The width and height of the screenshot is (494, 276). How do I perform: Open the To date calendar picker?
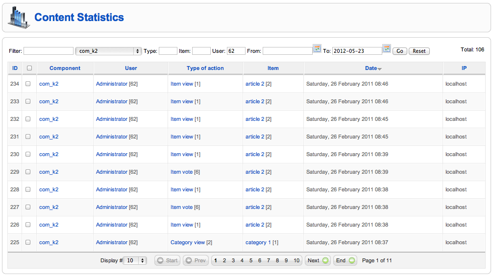(x=387, y=48)
